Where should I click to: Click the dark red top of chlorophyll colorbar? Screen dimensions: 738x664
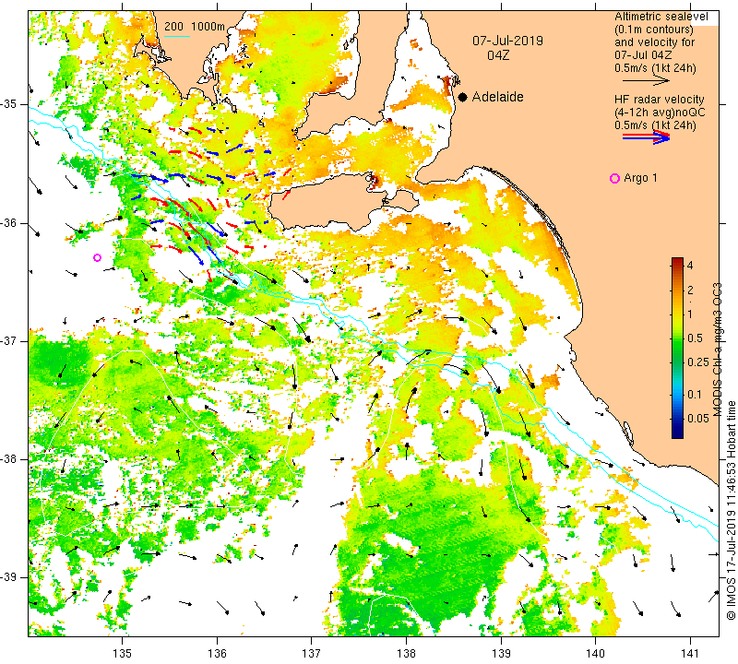click(x=677, y=261)
